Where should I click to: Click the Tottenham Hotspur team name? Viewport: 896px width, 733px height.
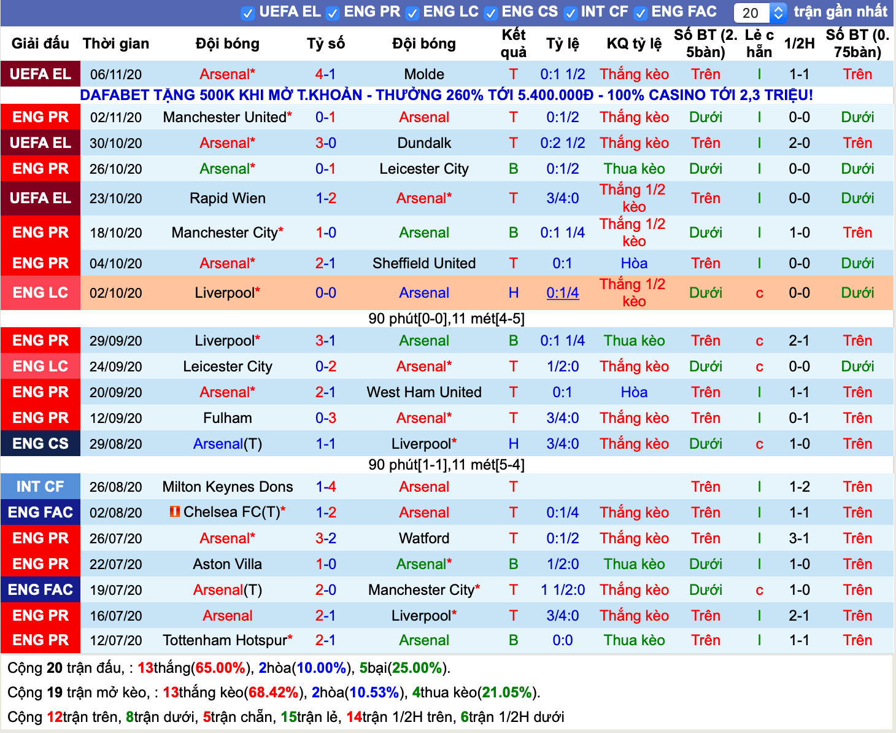[225, 640]
